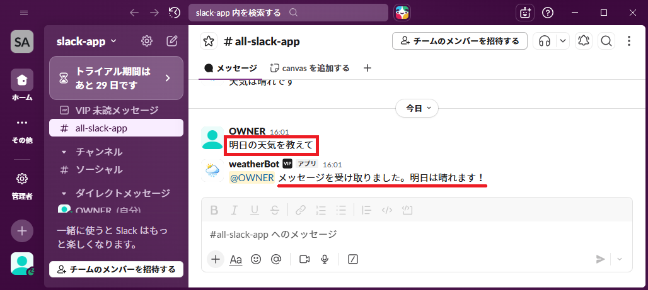Viewport: 648px width, 290px height.
Task: Open the channel three-dot more menu
Action: [x=629, y=41]
